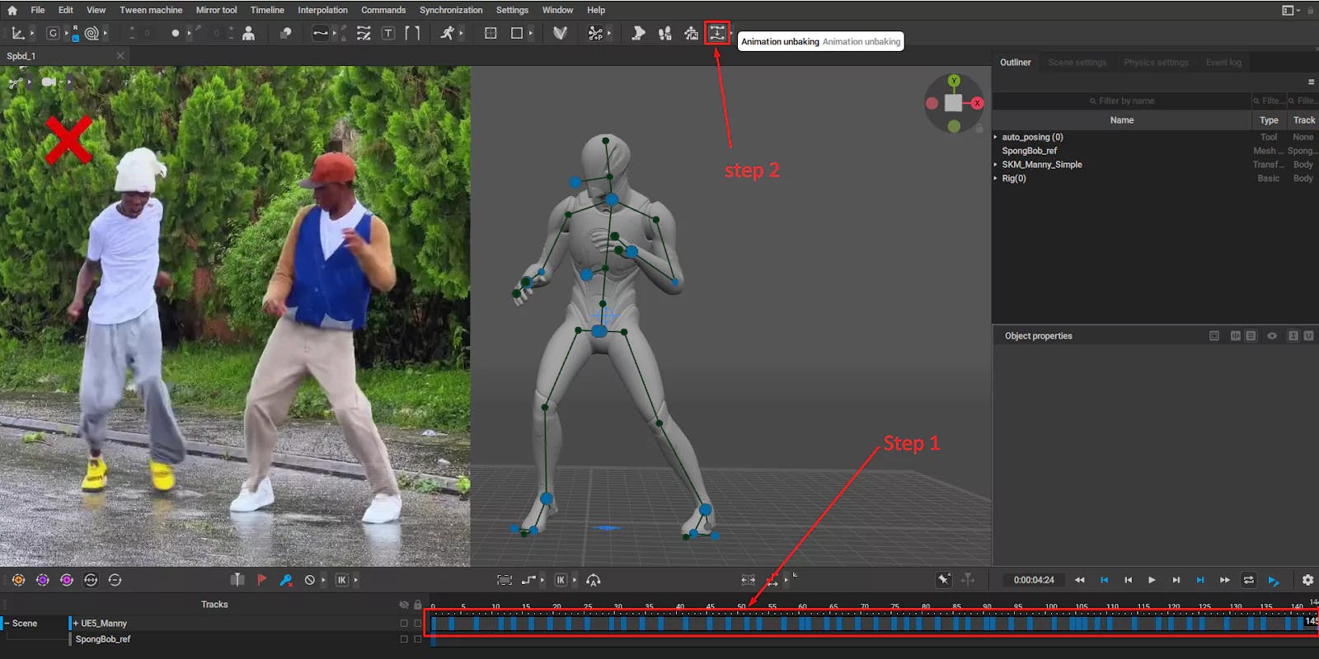
Task: Collapse the Scene track group
Action: [7, 624]
